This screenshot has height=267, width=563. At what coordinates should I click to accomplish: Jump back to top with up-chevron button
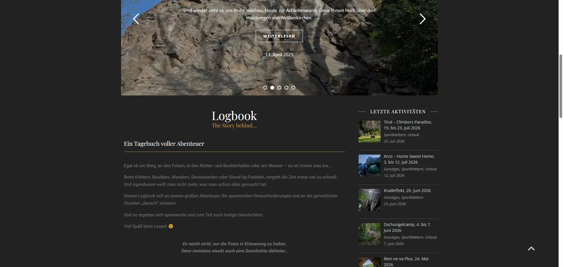[x=531, y=249]
